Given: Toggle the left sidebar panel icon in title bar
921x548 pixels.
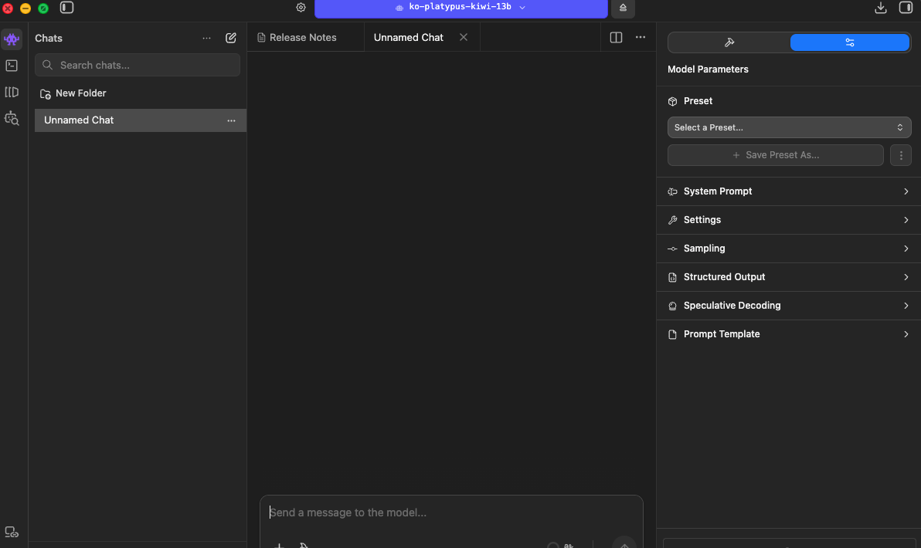Looking at the screenshot, I should pyautogui.click(x=67, y=8).
